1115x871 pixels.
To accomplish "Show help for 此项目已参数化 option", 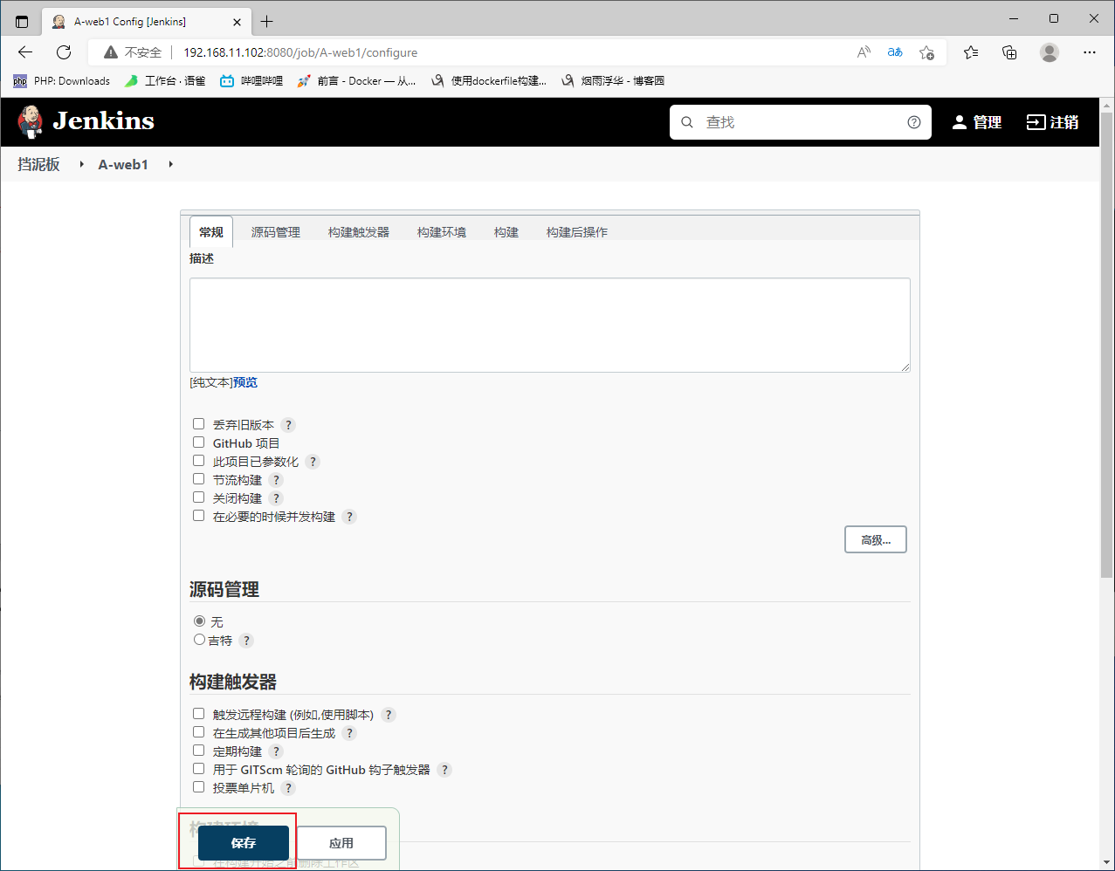I will click(x=313, y=462).
